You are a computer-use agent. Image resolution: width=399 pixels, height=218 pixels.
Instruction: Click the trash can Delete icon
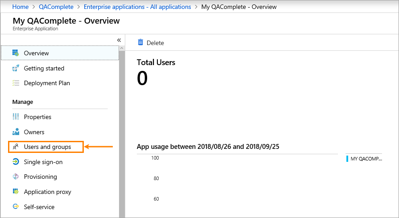pyautogui.click(x=140, y=42)
